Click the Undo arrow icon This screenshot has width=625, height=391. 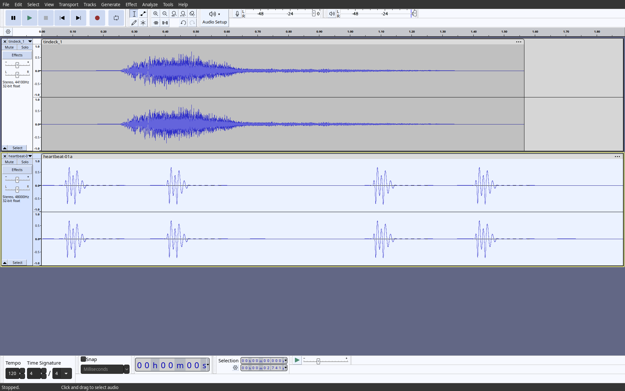(x=183, y=23)
